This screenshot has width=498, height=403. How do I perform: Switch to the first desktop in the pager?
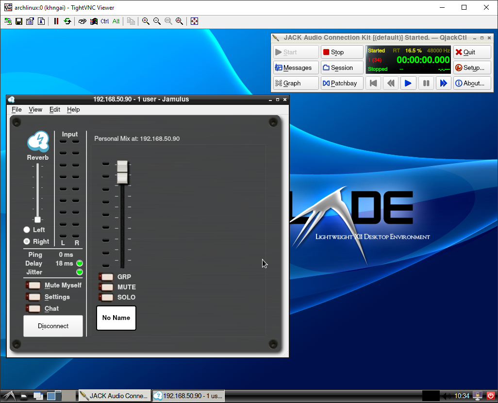(x=54, y=396)
